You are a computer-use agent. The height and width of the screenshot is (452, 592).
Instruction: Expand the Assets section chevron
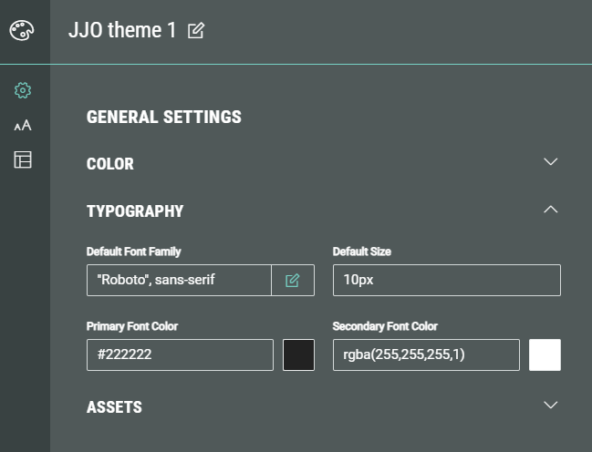[550, 405]
